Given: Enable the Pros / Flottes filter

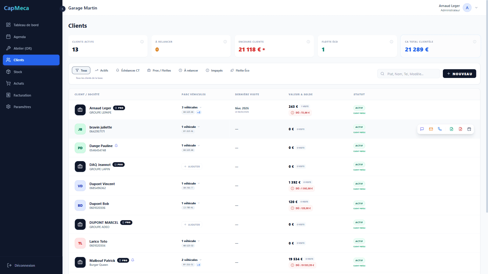Looking at the screenshot, I should (159, 70).
